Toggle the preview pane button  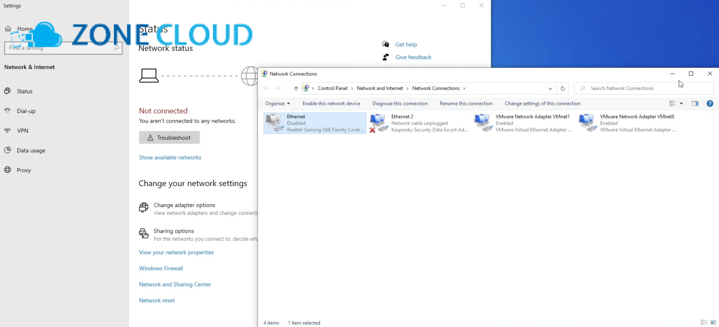point(695,104)
